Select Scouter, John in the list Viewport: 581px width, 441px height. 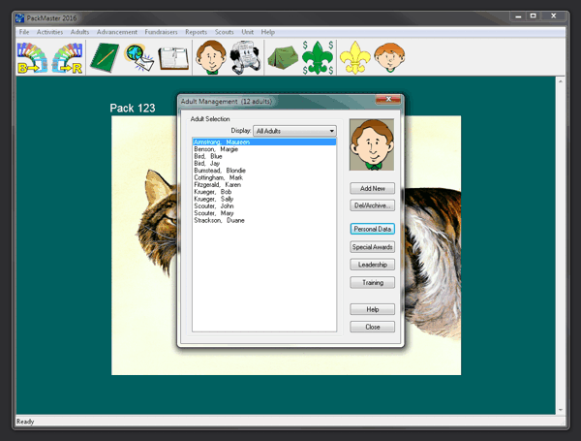[x=264, y=205]
